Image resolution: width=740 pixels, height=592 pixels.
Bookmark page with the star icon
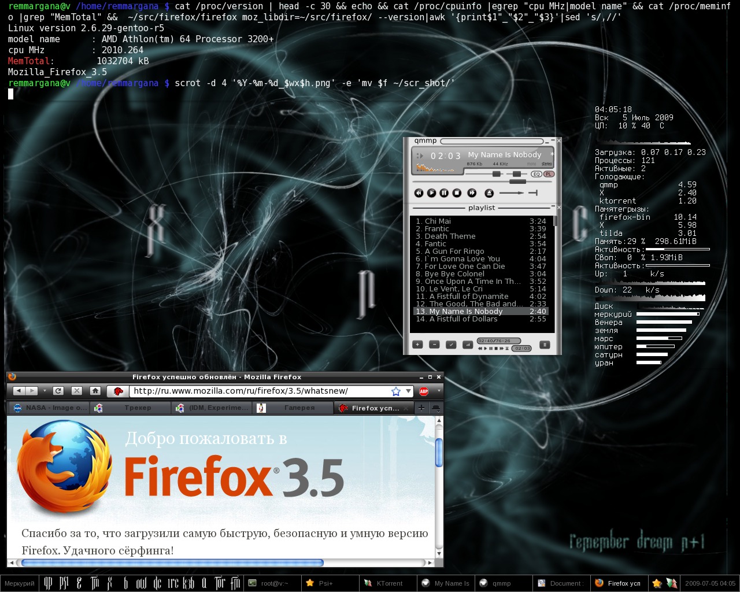tap(396, 391)
